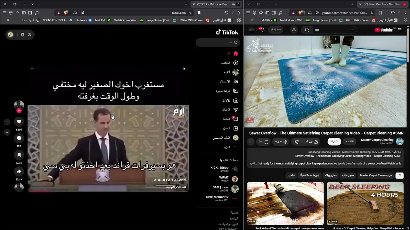
Task: Open zoom magnifier icon in YouTube address bar
Action: pyautogui.click(x=317, y=13)
